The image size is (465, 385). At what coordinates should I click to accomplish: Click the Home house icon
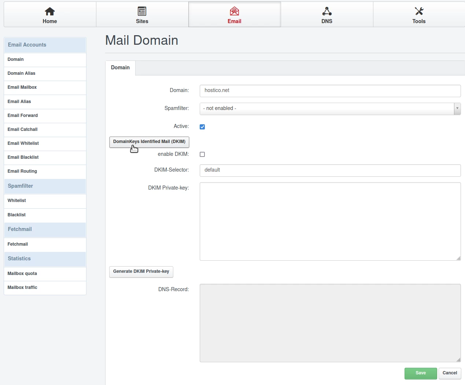tap(50, 11)
